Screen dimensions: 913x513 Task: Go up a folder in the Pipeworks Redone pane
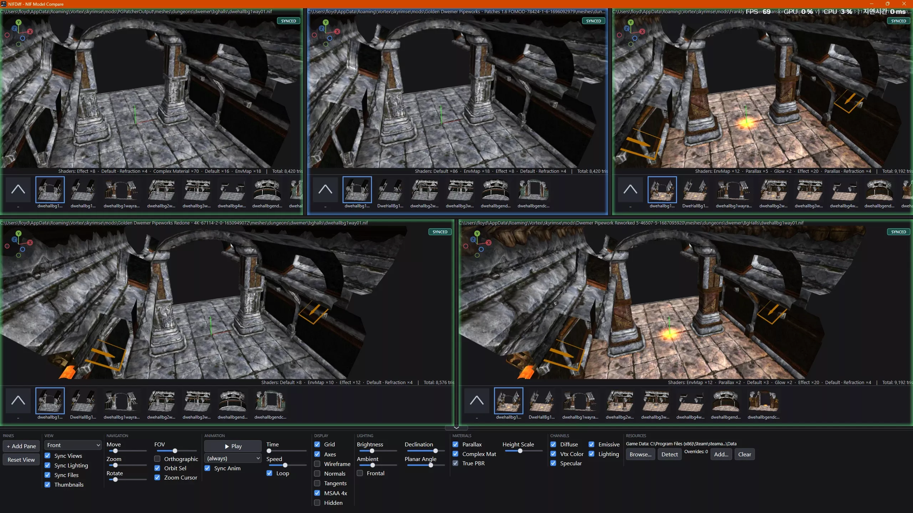pos(18,400)
